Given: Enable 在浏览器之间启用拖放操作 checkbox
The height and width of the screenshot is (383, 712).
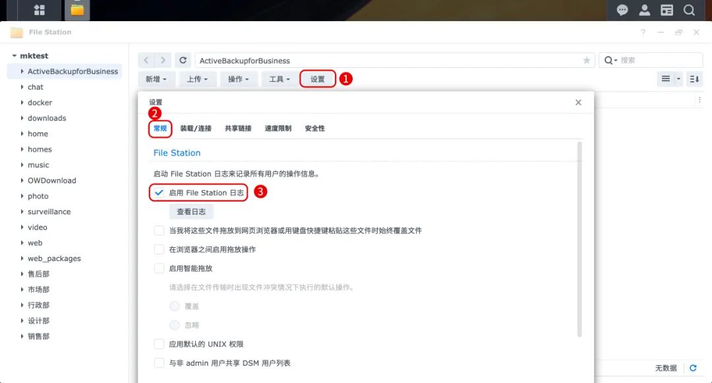Looking at the screenshot, I should (x=159, y=250).
